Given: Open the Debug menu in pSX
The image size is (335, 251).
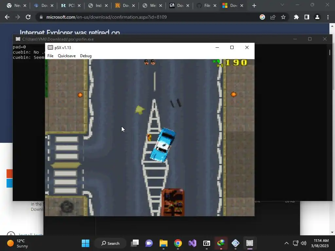Looking at the screenshot, I should (86, 56).
